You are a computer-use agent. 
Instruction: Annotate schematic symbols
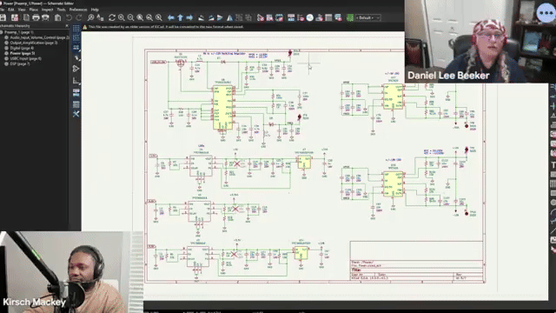pos(291,17)
